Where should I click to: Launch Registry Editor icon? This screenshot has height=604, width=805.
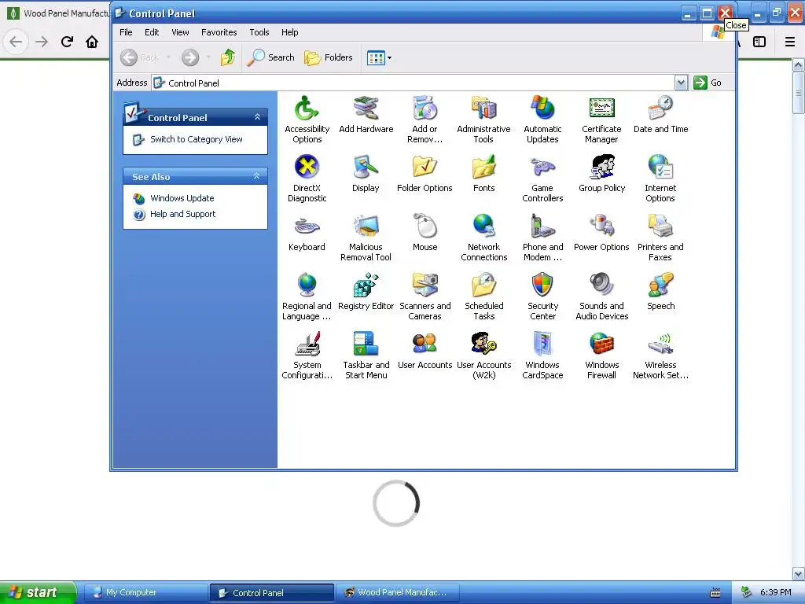click(366, 291)
